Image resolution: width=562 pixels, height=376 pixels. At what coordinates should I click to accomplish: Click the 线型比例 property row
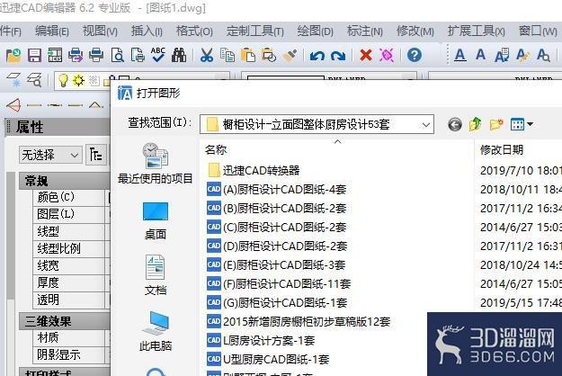click(71, 248)
